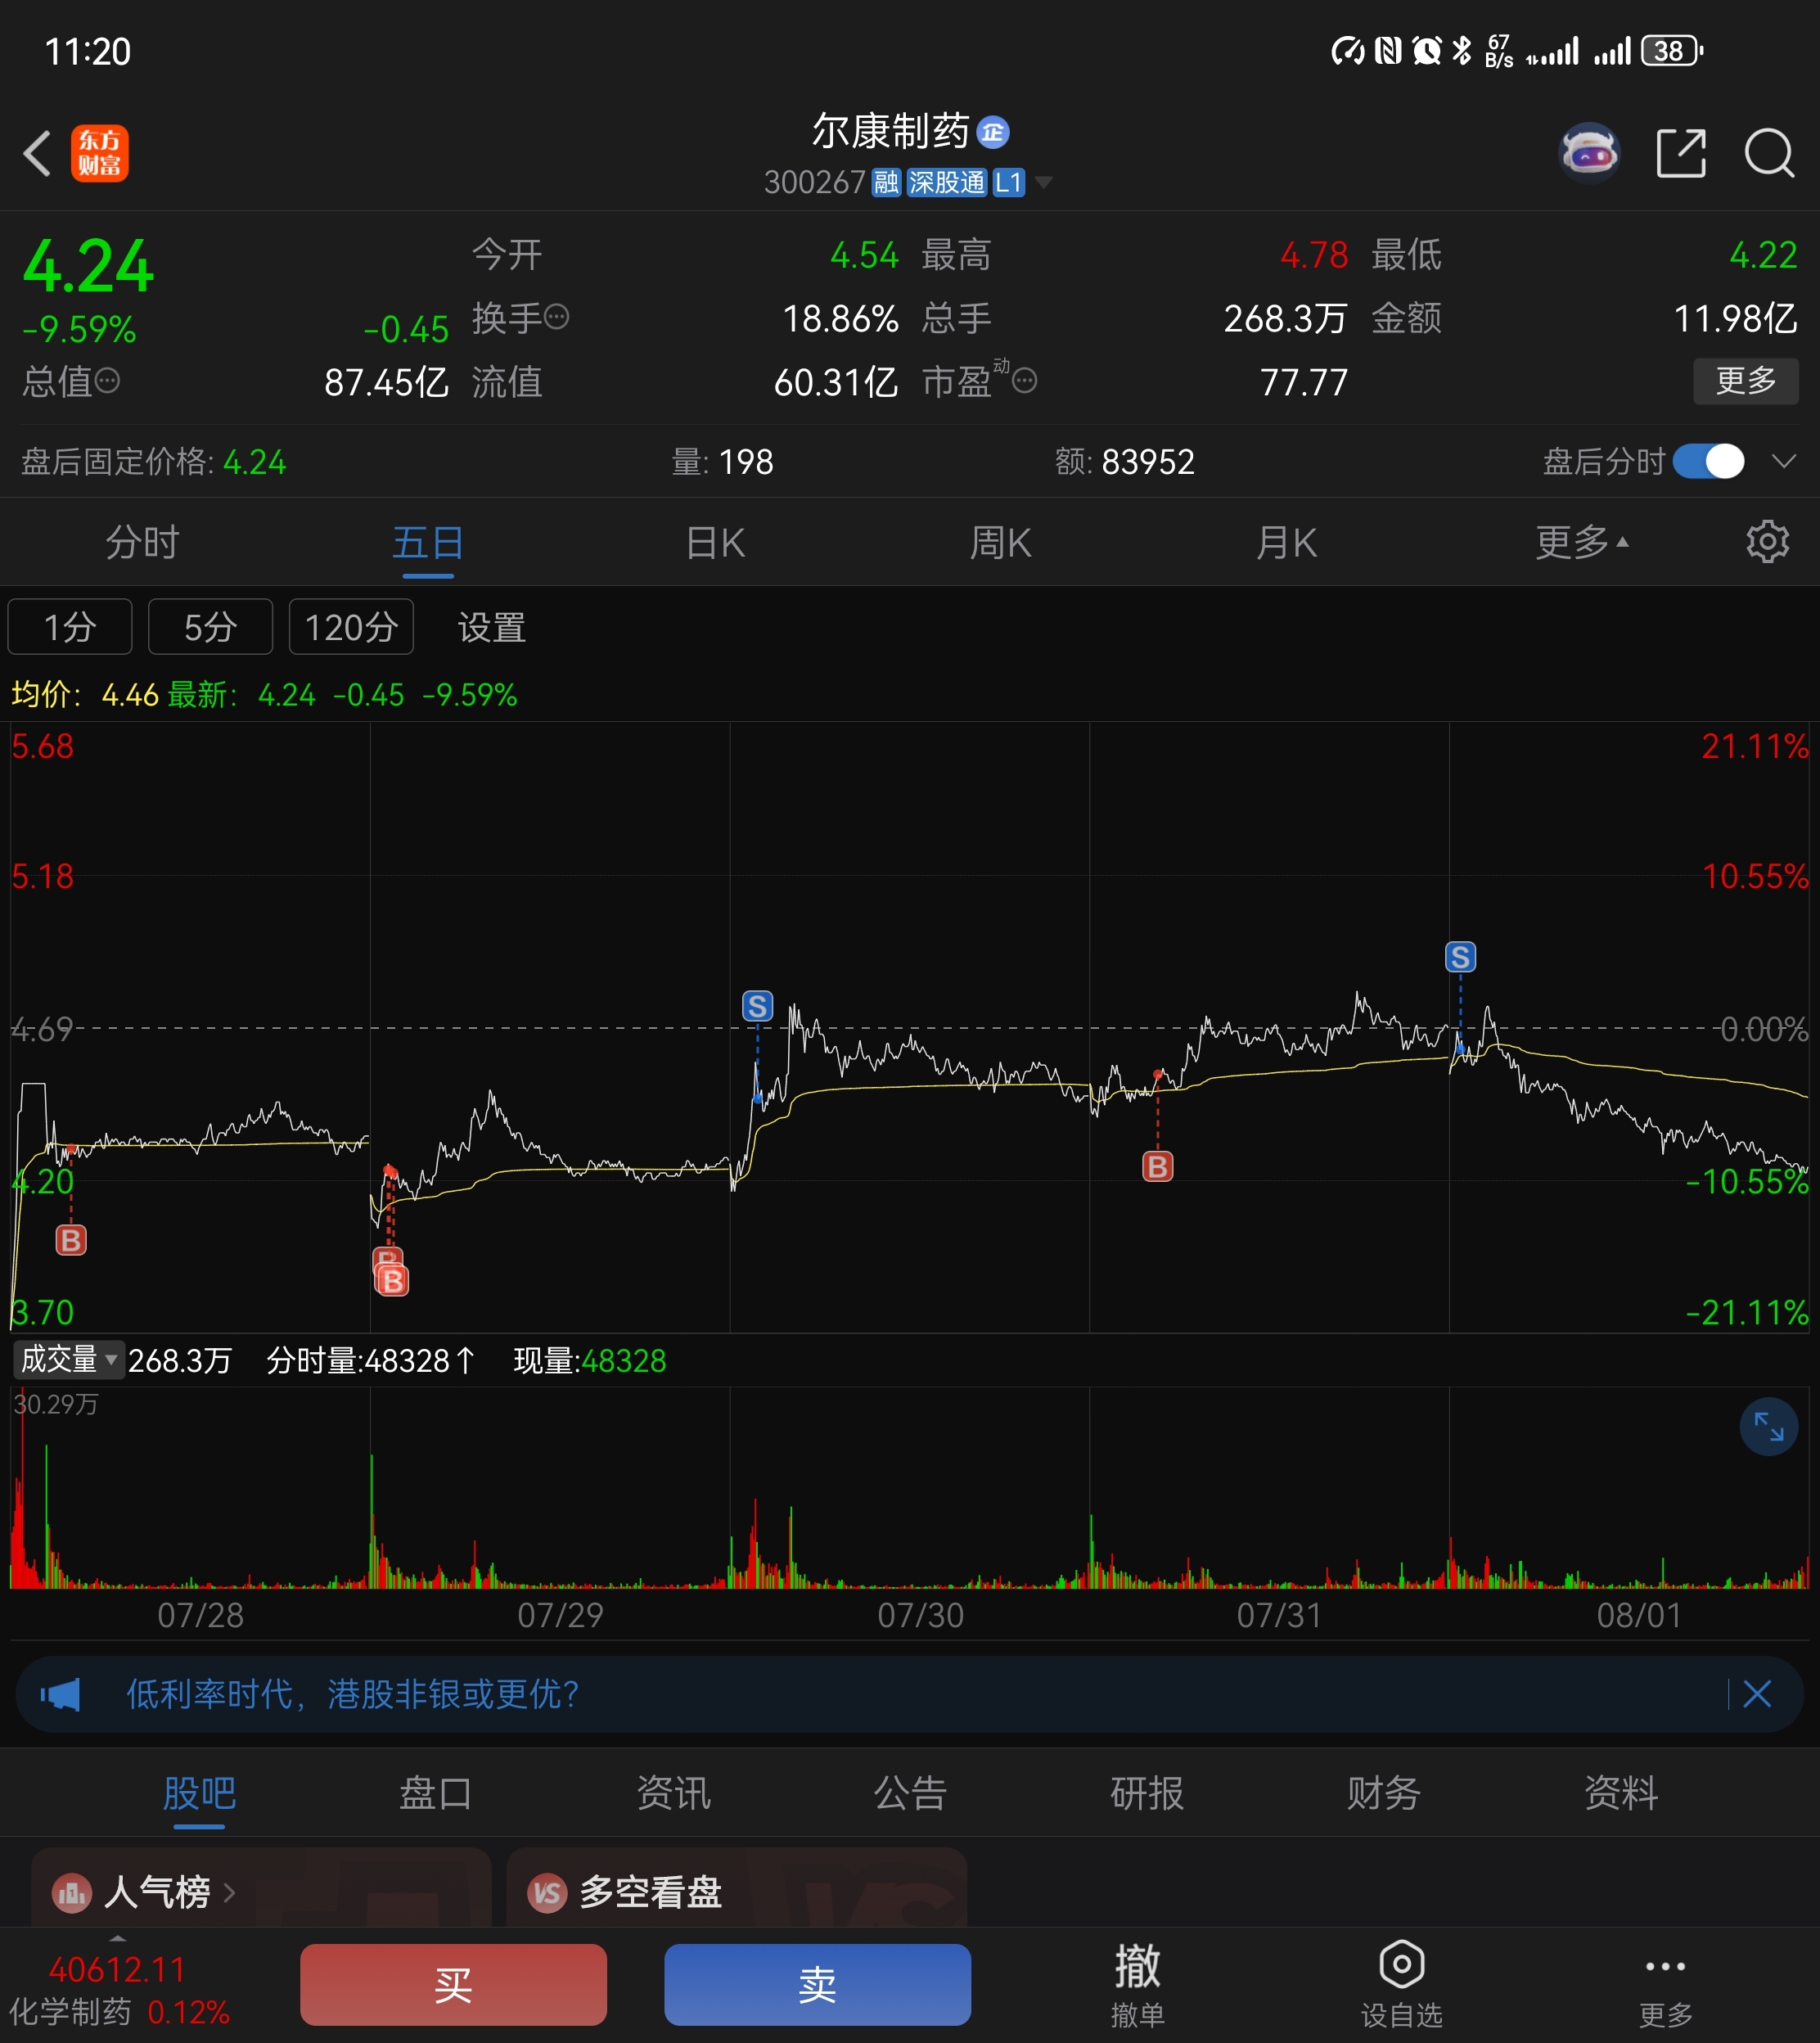Select the 1分 interval button

[70, 627]
